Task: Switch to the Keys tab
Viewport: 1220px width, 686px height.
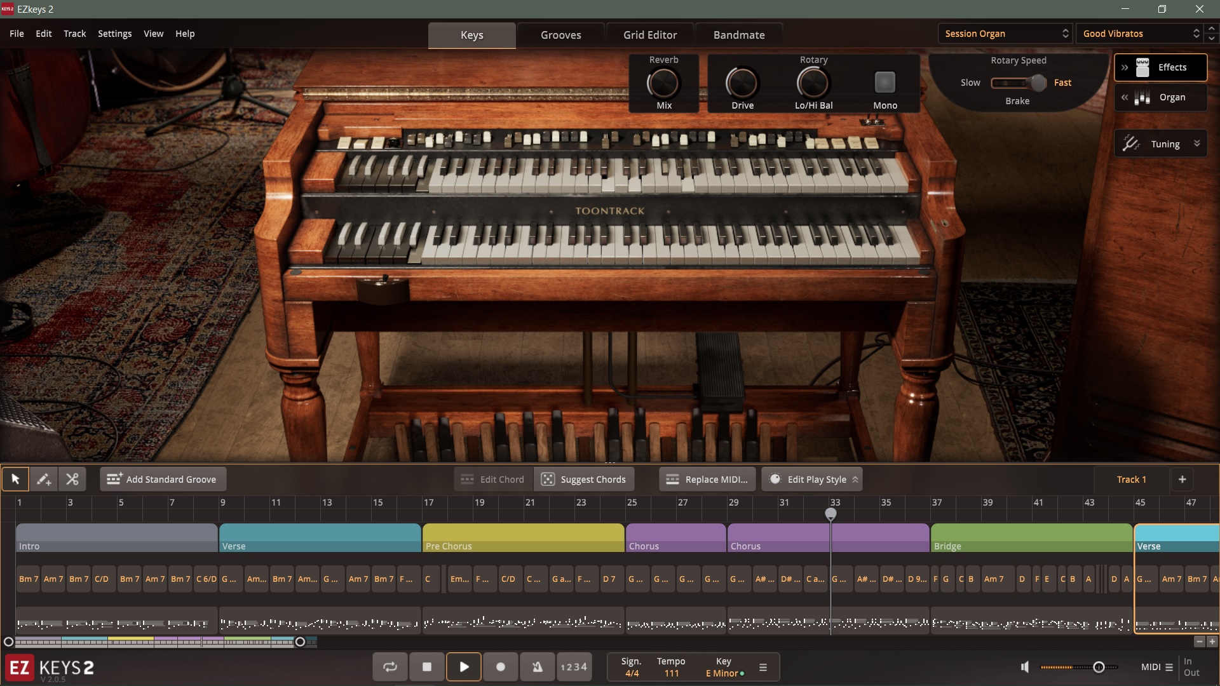Action: click(x=472, y=35)
